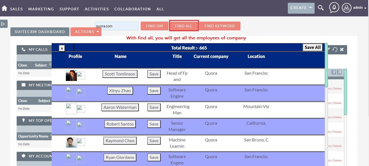Click Robert Santos's profile image placeholder
The width and height of the screenshot is (369, 166).
click(71, 126)
